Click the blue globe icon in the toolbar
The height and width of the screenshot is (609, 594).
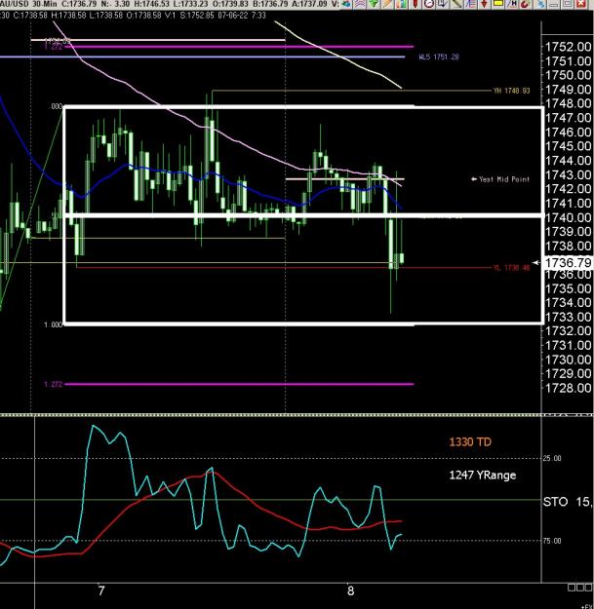(x=346, y=3)
